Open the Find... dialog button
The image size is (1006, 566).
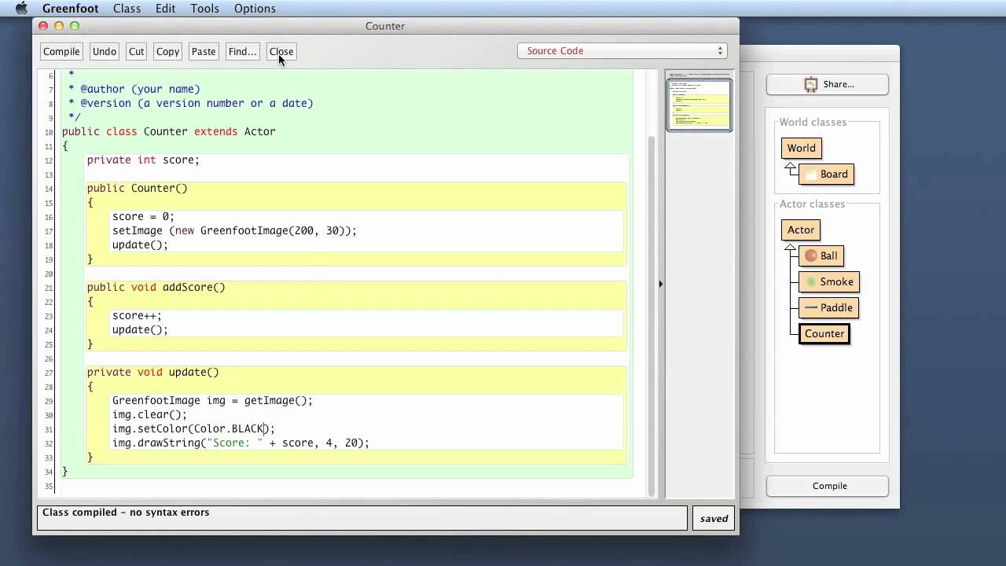coord(242,51)
